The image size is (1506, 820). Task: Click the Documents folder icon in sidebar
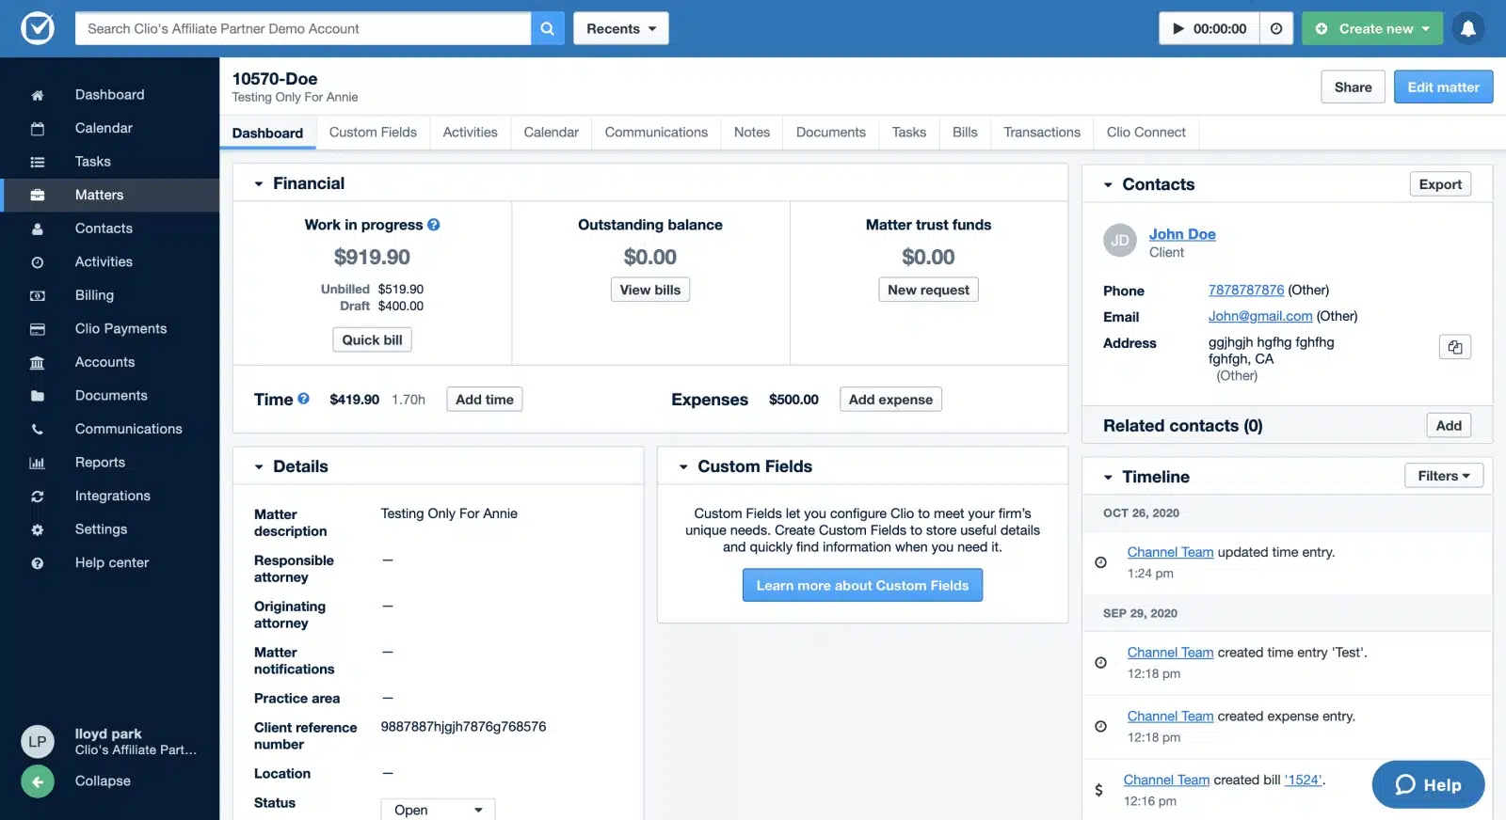coord(38,396)
